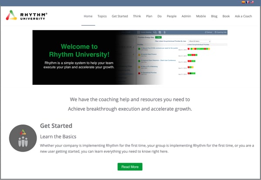
Task: Open the Do section
Action: 160,16
